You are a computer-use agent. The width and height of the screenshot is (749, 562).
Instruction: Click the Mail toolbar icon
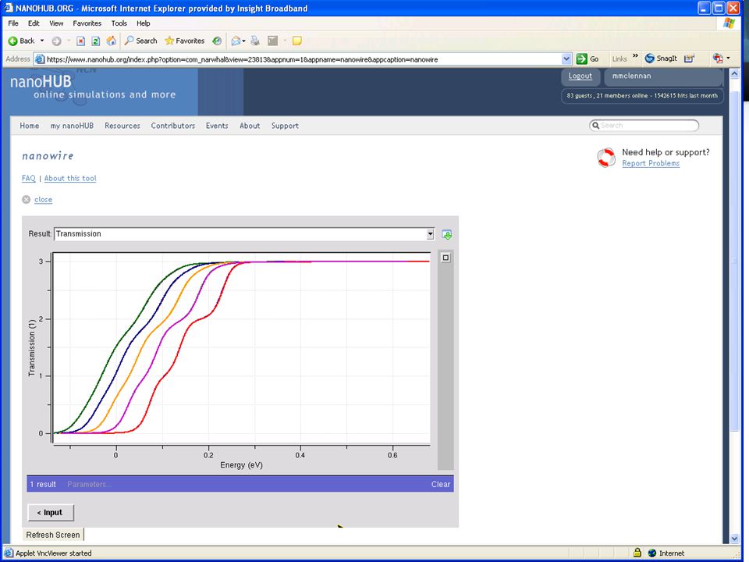(236, 41)
